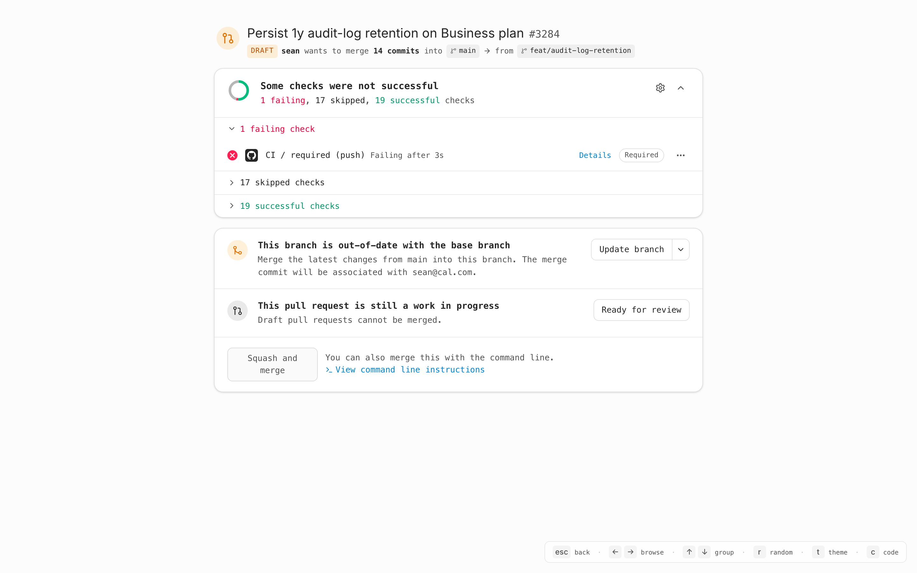Collapse the 1 failing check section

point(232,129)
